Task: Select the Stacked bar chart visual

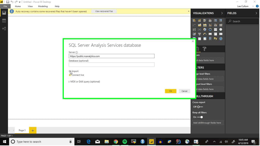Action: [194, 20]
